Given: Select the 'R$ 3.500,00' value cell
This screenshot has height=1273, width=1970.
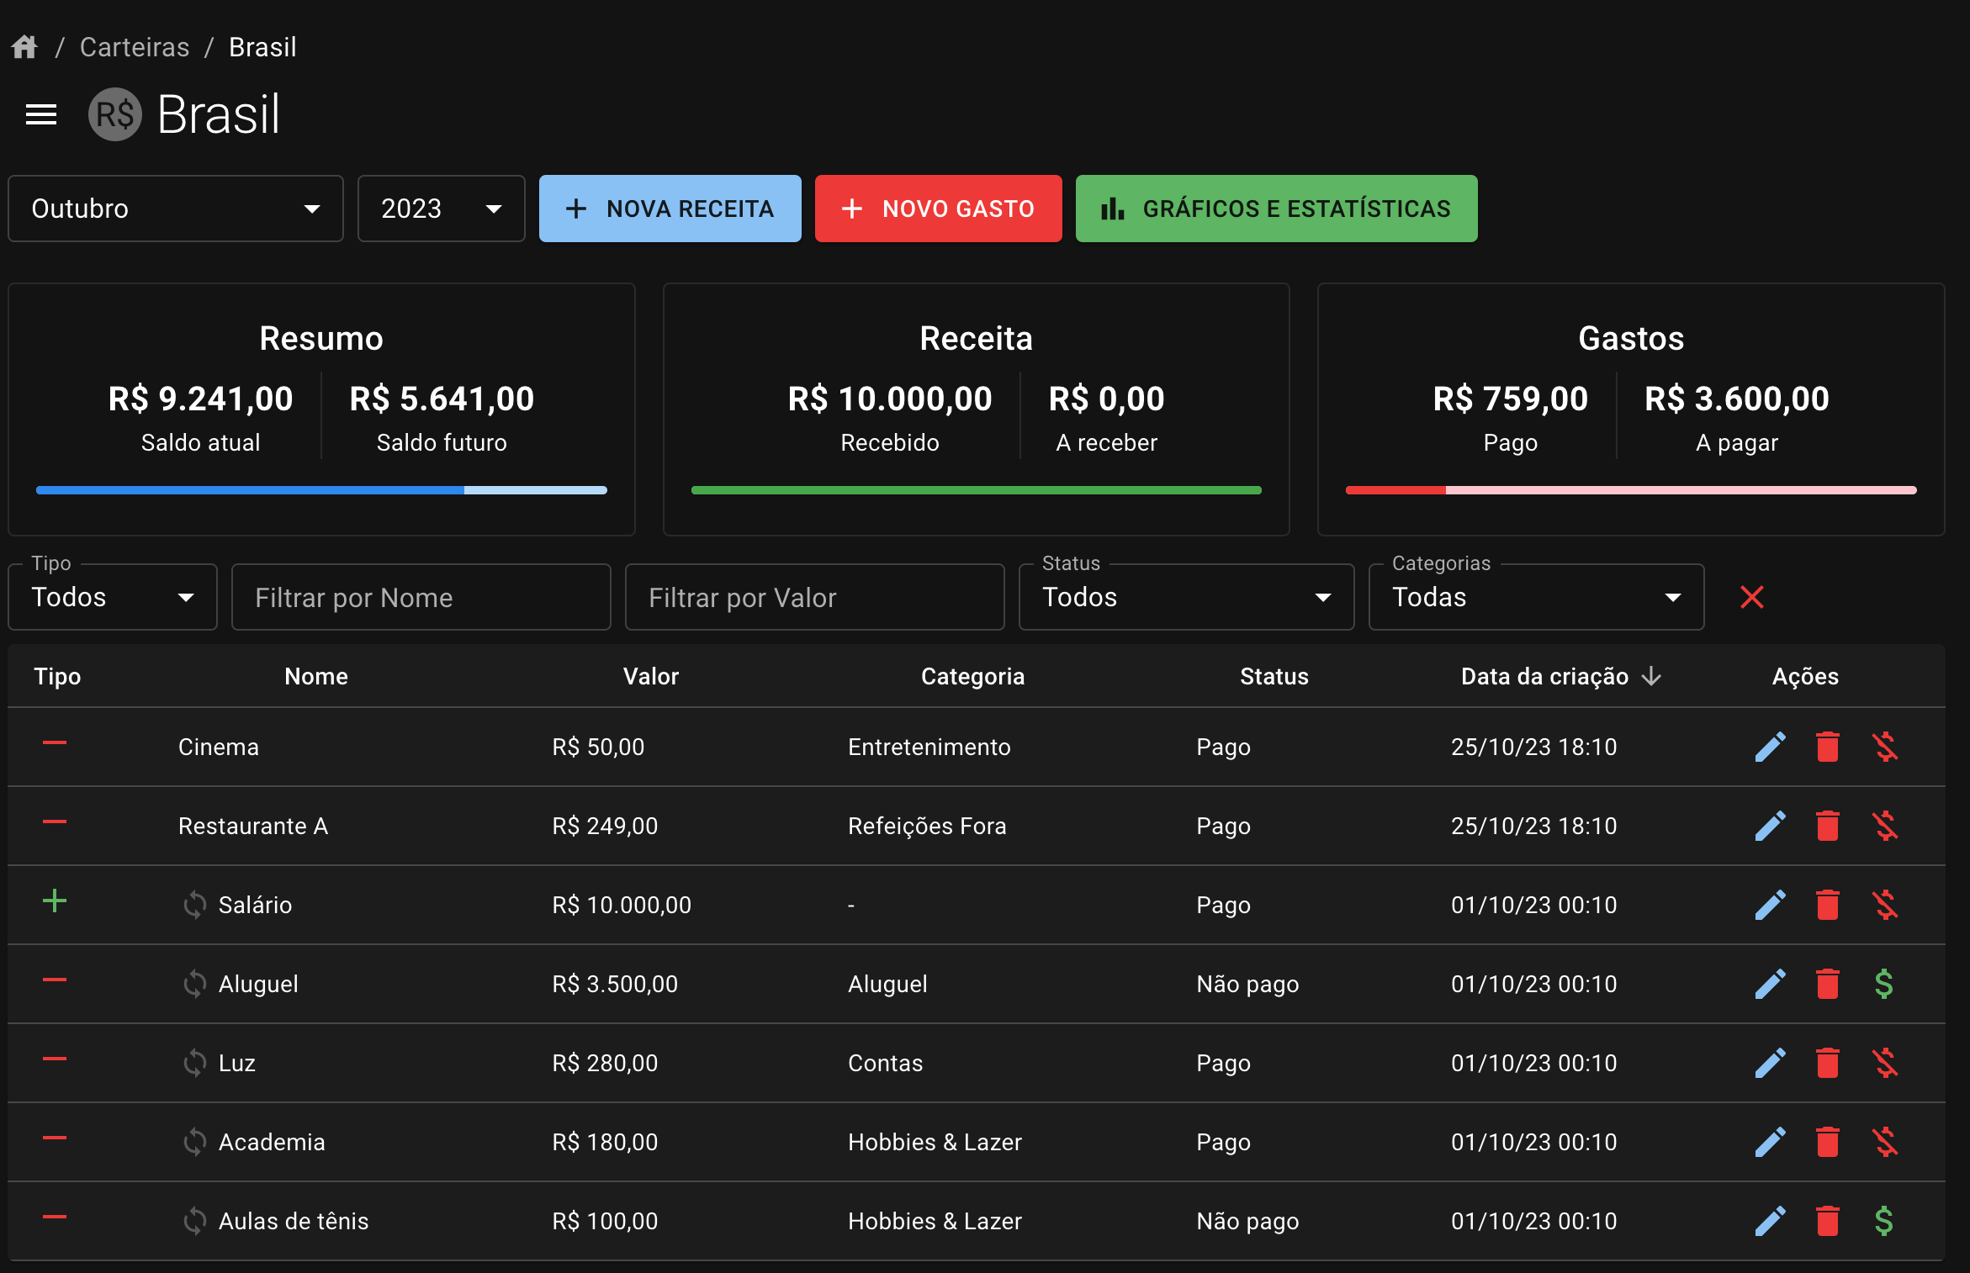Looking at the screenshot, I should click(615, 984).
